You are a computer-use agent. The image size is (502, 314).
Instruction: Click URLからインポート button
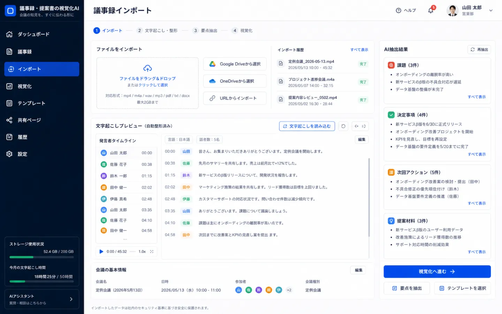[235, 98]
